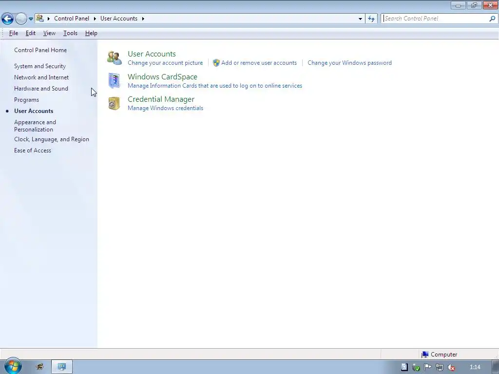Open Hardware and Sound category

point(41,89)
